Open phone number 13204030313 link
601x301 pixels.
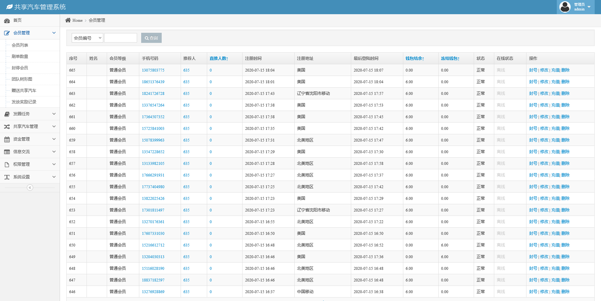(153, 257)
